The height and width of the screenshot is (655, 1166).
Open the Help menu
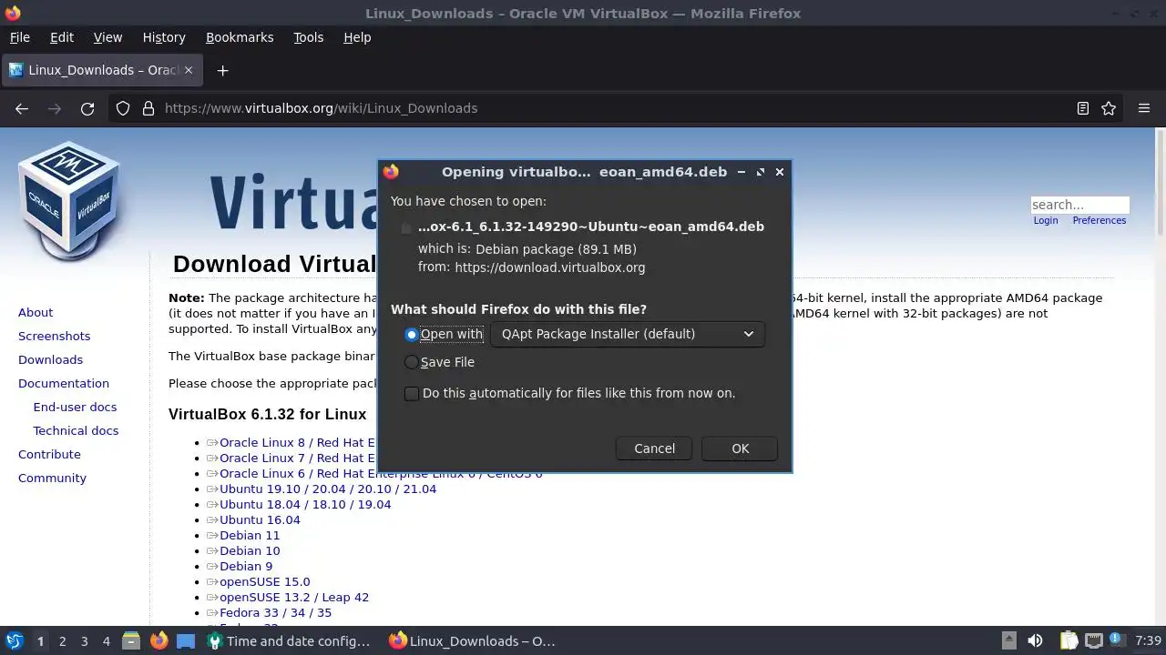(x=357, y=37)
